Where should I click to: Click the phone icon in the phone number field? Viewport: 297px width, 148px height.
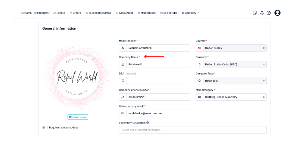[123, 97]
